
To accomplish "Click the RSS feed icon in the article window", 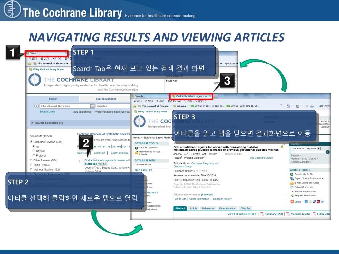I will coord(298,106).
